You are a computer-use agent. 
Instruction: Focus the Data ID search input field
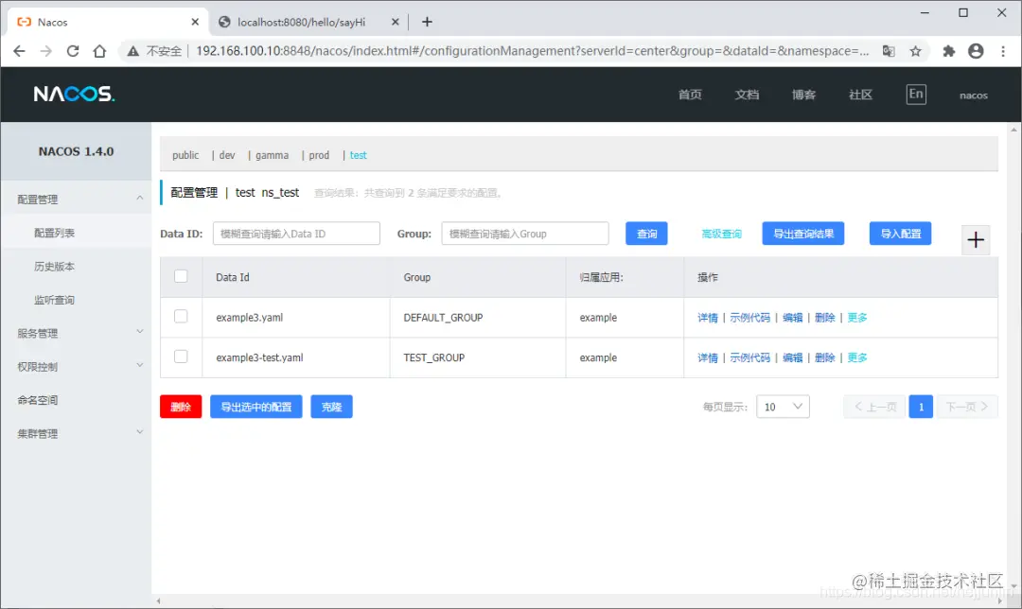296,234
